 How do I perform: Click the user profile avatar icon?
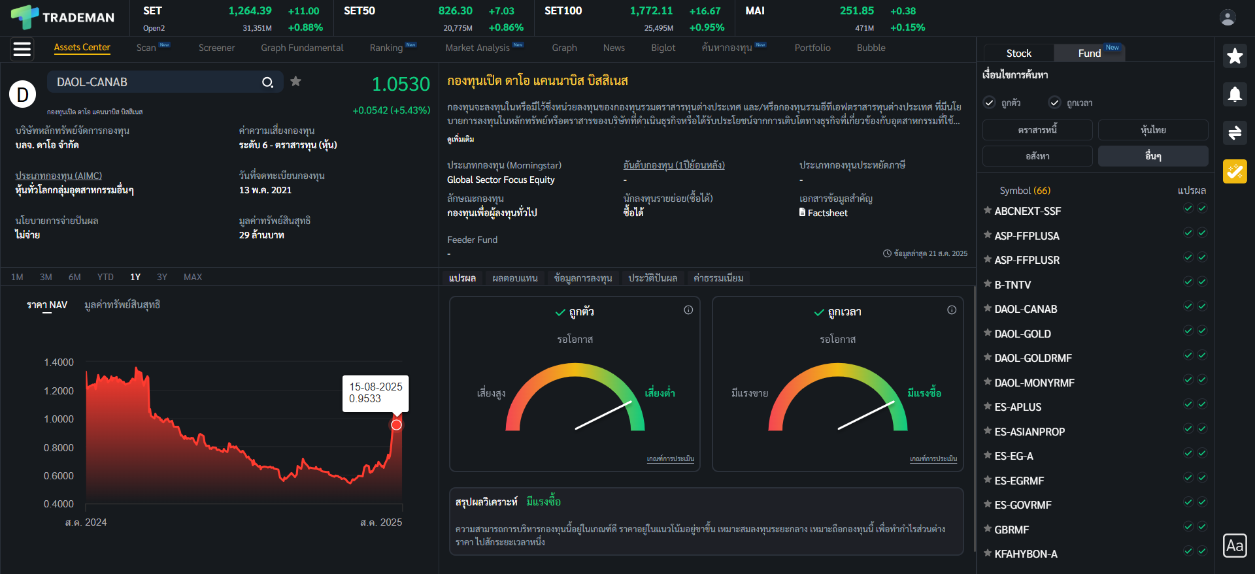(x=1228, y=18)
